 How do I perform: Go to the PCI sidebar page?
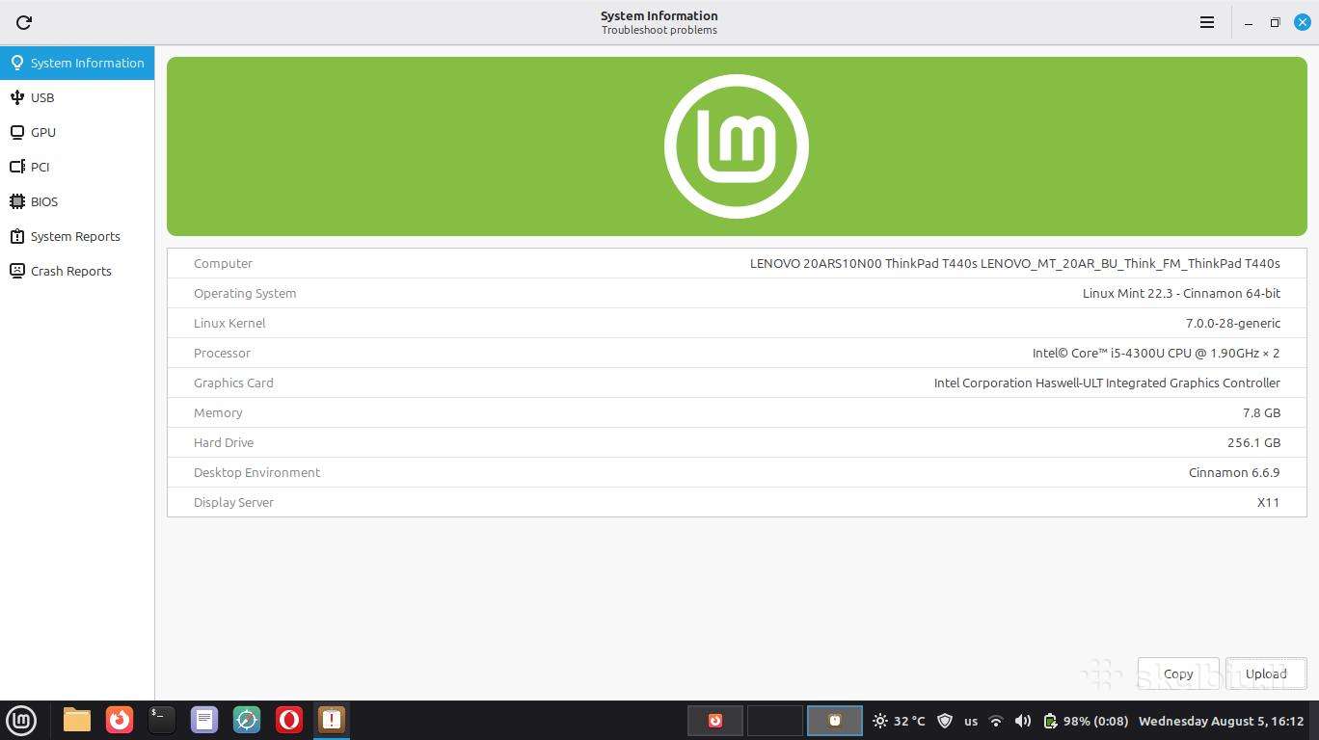tap(77, 167)
